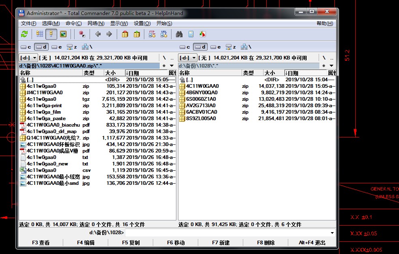Open the URL new FTP connection icon

click(x=164, y=34)
